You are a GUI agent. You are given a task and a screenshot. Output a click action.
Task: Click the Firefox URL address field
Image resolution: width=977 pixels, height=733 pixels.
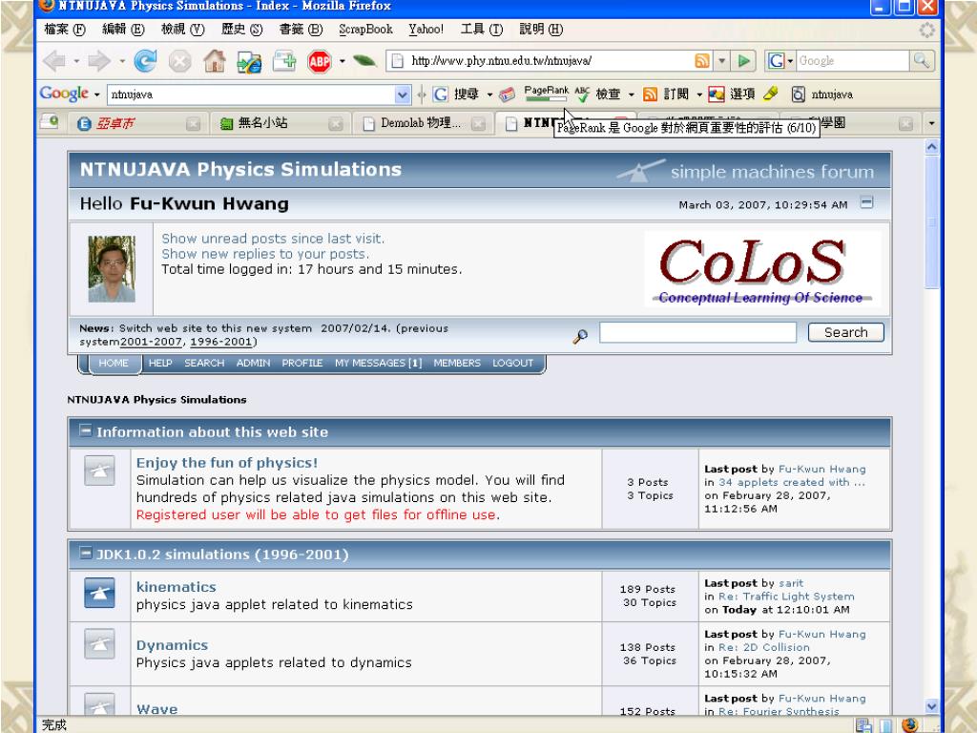pyautogui.click(x=551, y=60)
